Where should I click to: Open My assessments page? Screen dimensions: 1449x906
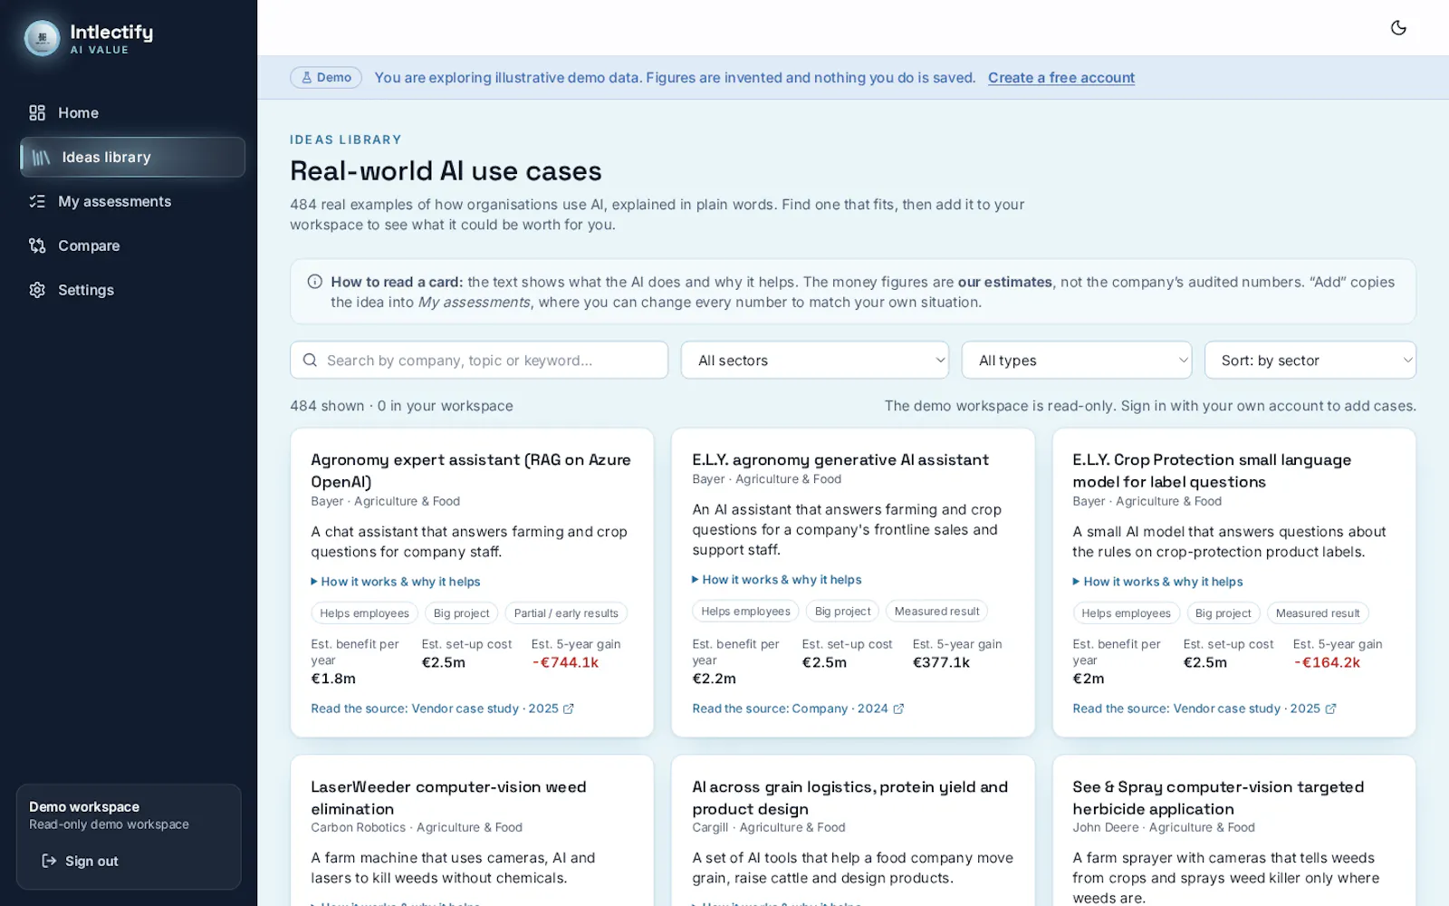132,202
